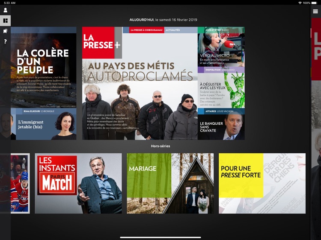The image size is (321, 240).
Task: Tap the 5:33 AM clock
Action: click(x=9, y=3)
